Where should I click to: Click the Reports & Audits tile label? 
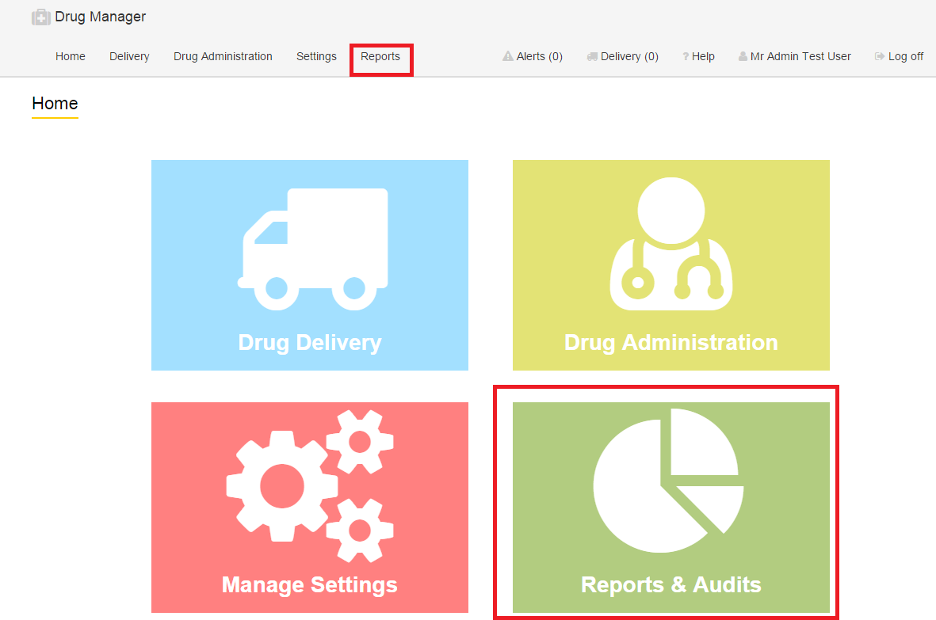(x=670, y=584)
